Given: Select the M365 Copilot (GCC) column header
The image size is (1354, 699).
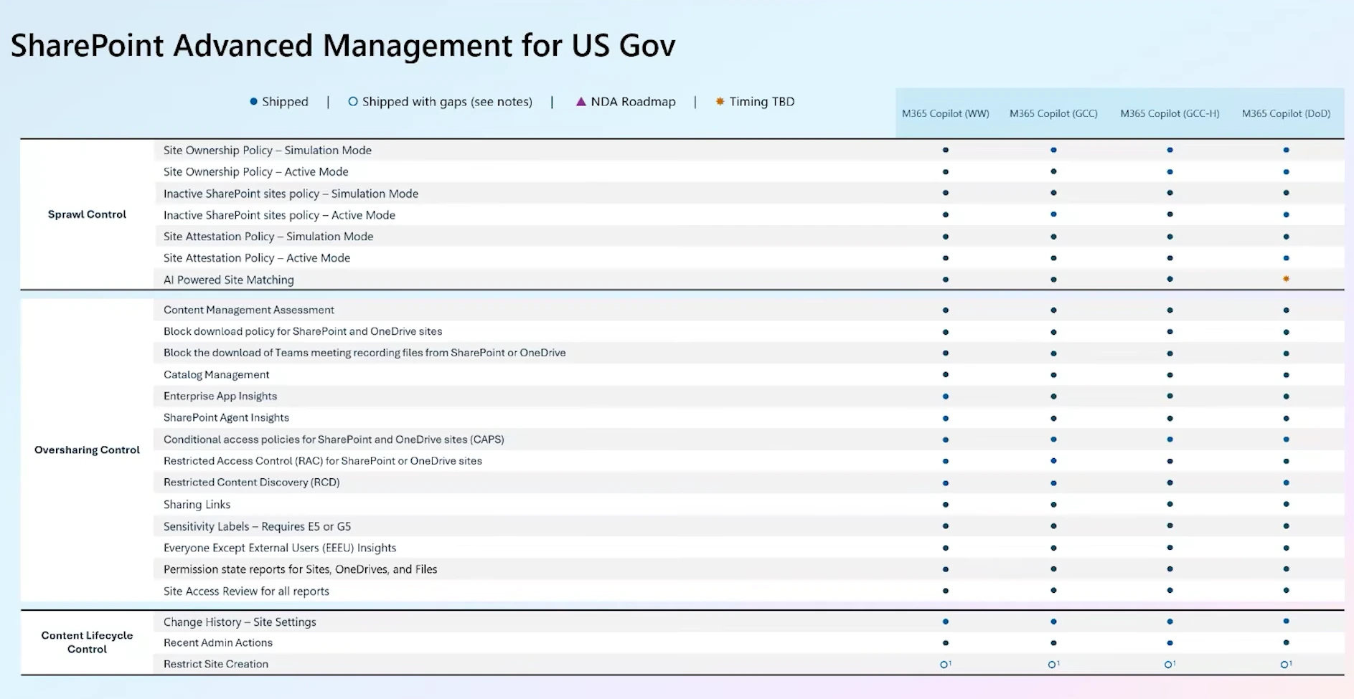Looking at the screenshot, I should (1053, 113).
